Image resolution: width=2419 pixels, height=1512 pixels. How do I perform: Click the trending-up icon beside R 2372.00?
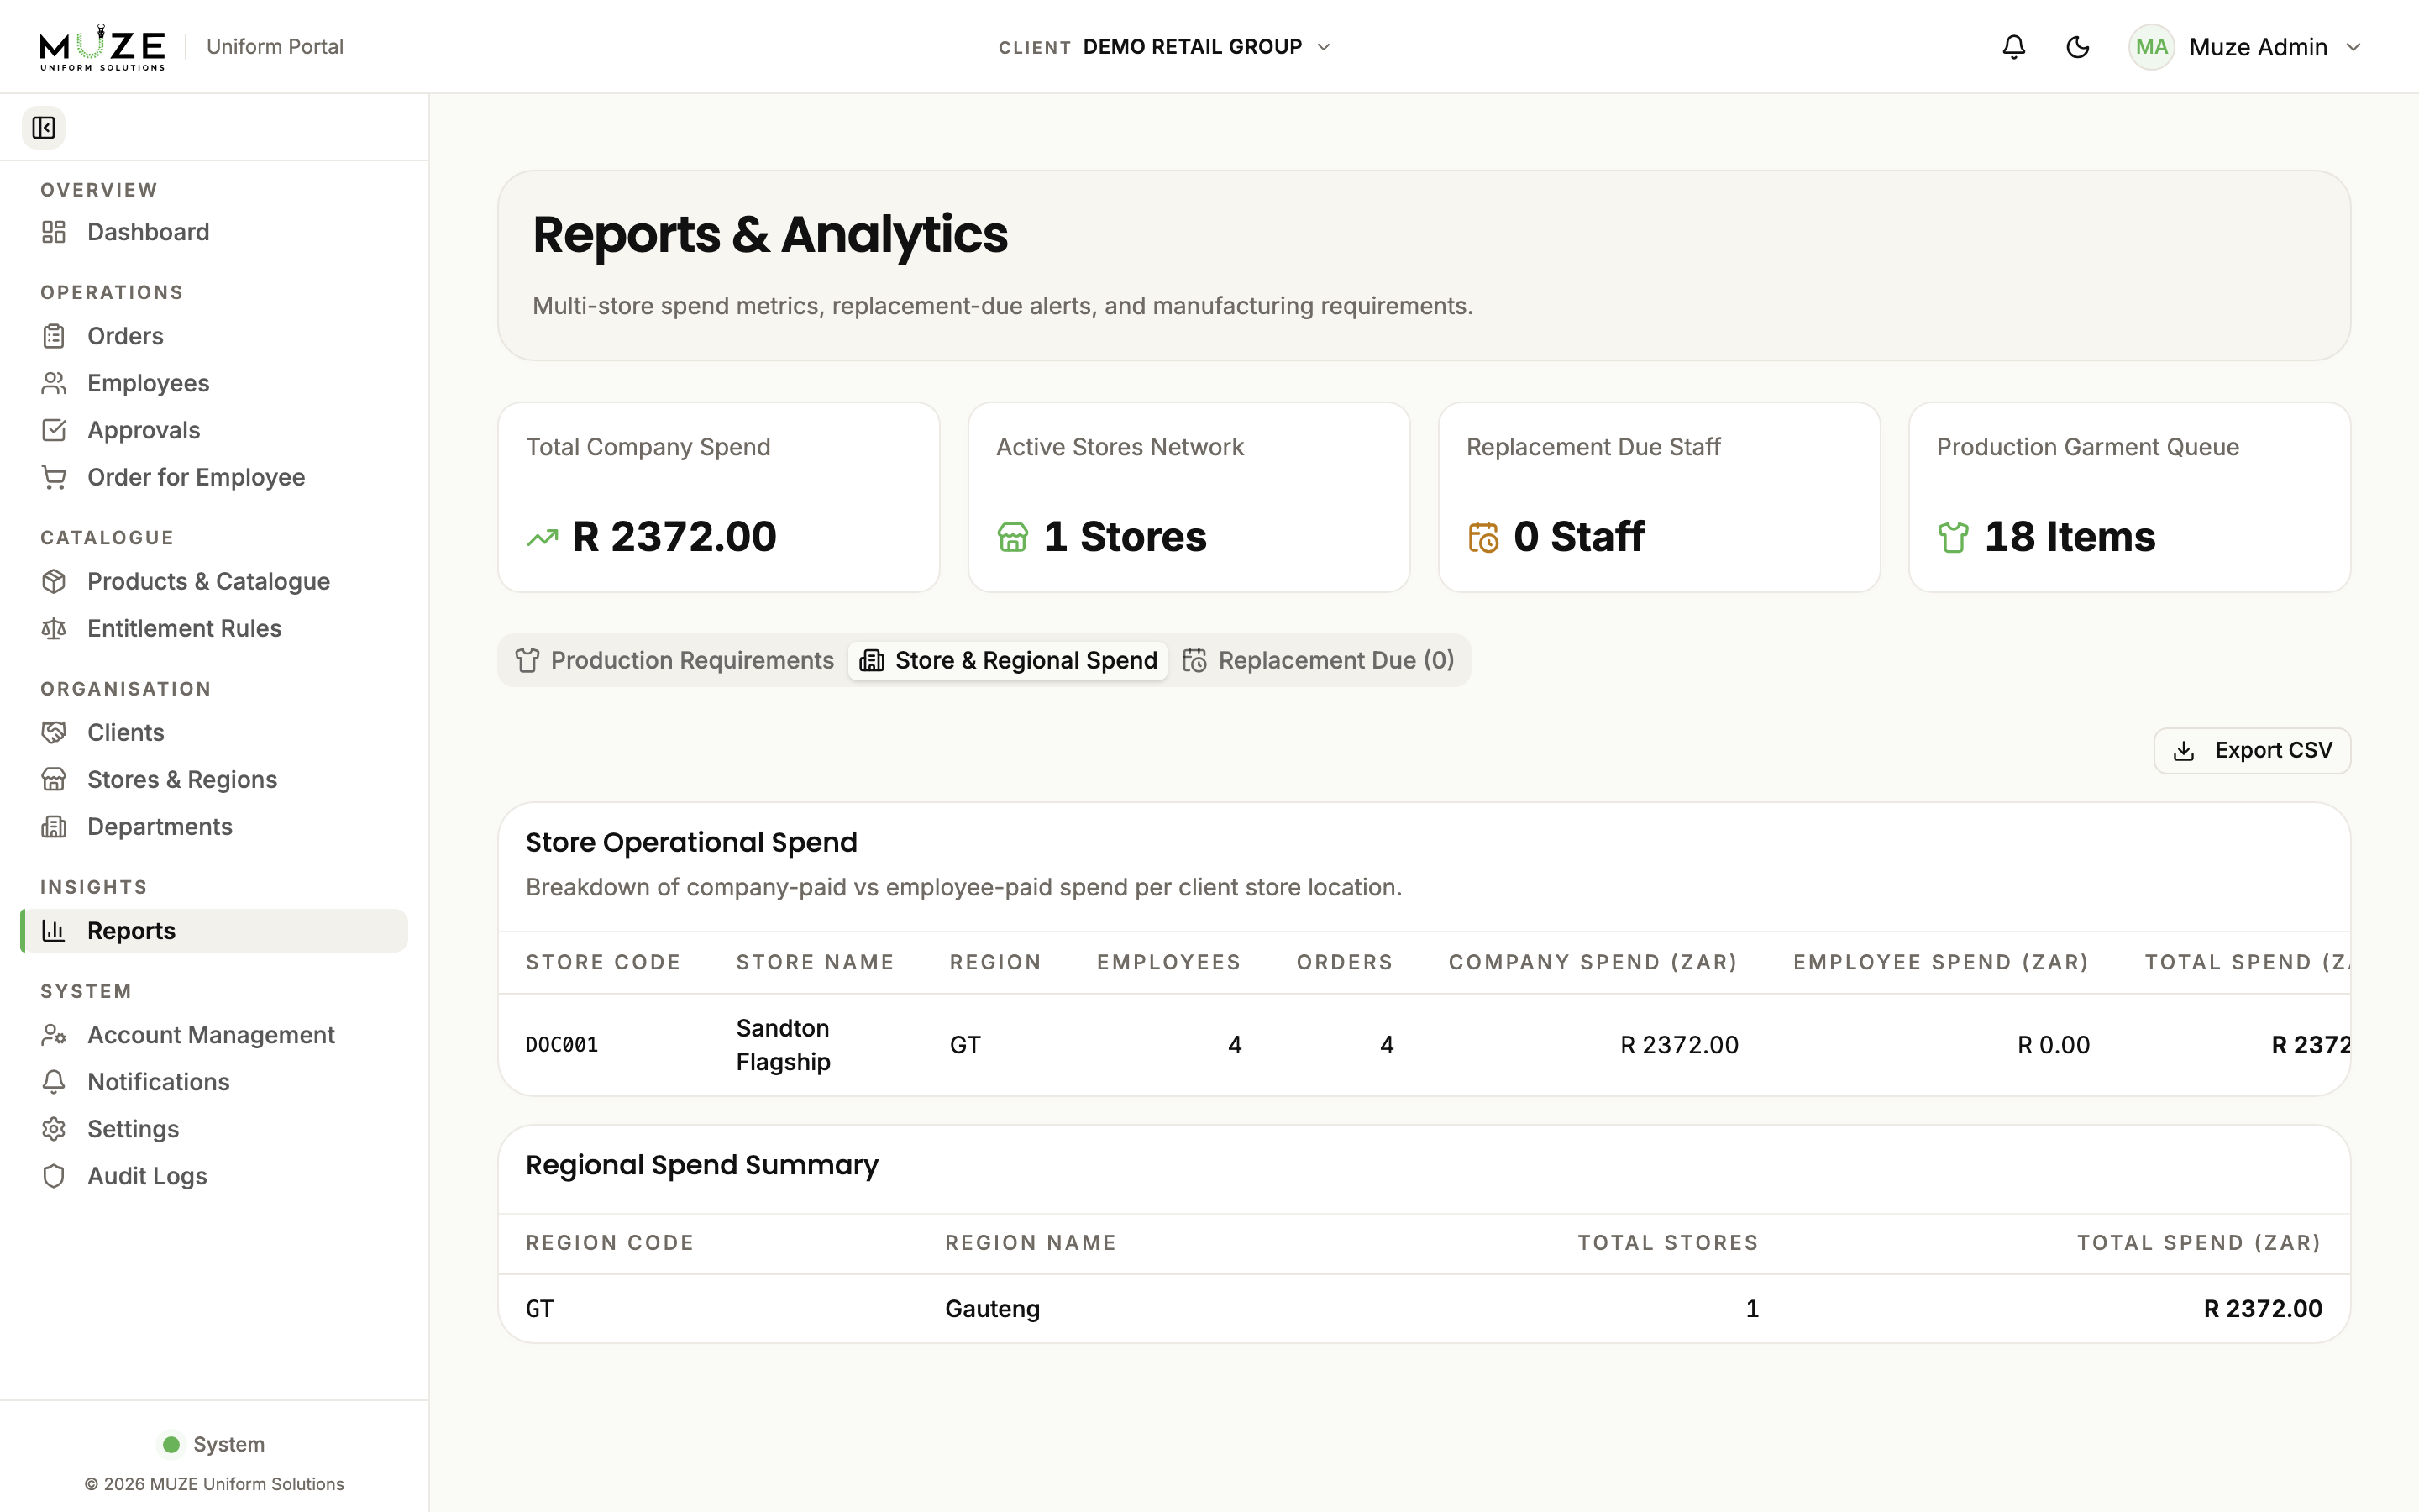pyautogui.click(x=542, y=538)
